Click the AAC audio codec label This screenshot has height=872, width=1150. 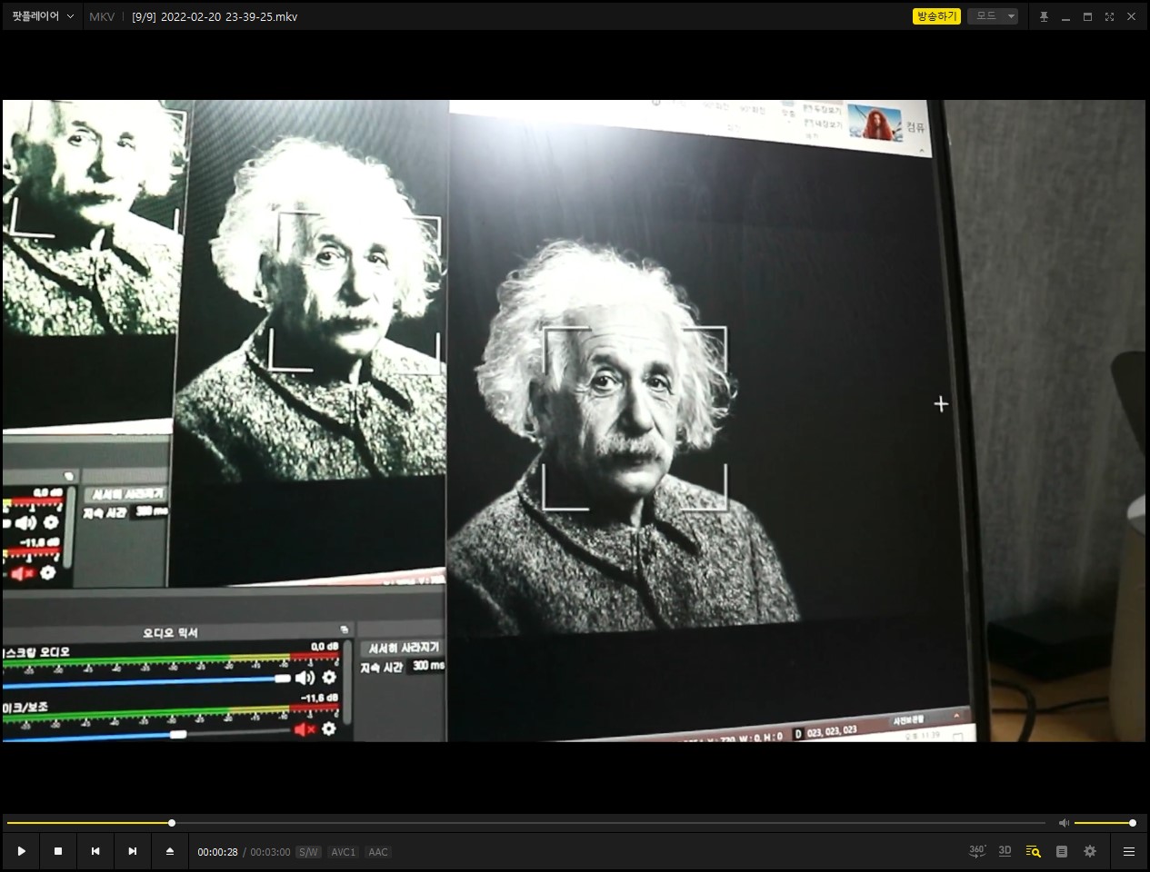tap(378, 852)
